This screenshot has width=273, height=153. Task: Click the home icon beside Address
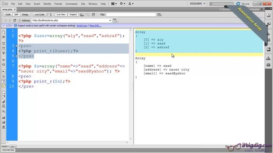[x=20, y=20]
